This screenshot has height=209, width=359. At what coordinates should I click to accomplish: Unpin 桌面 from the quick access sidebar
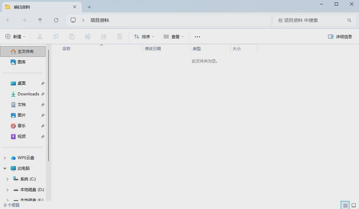[43, 83]
